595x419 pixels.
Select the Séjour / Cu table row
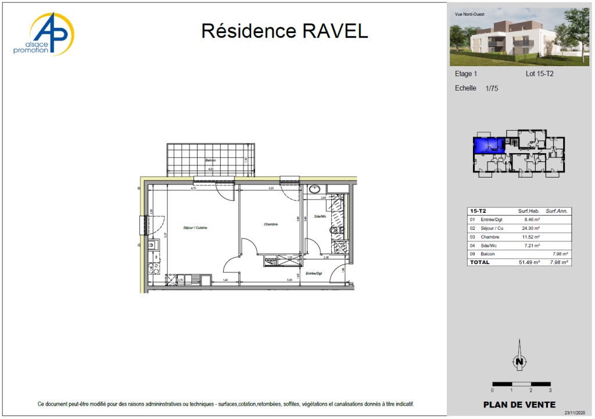pyautogui.click(x=519, y=228)
